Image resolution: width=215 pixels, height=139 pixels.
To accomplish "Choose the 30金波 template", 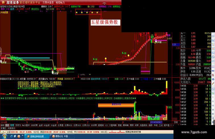I will pos(54,125).
